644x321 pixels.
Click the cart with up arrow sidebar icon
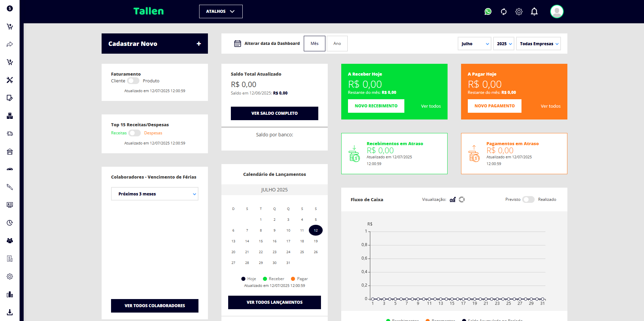pyautogui.click(x=10, y=26)
